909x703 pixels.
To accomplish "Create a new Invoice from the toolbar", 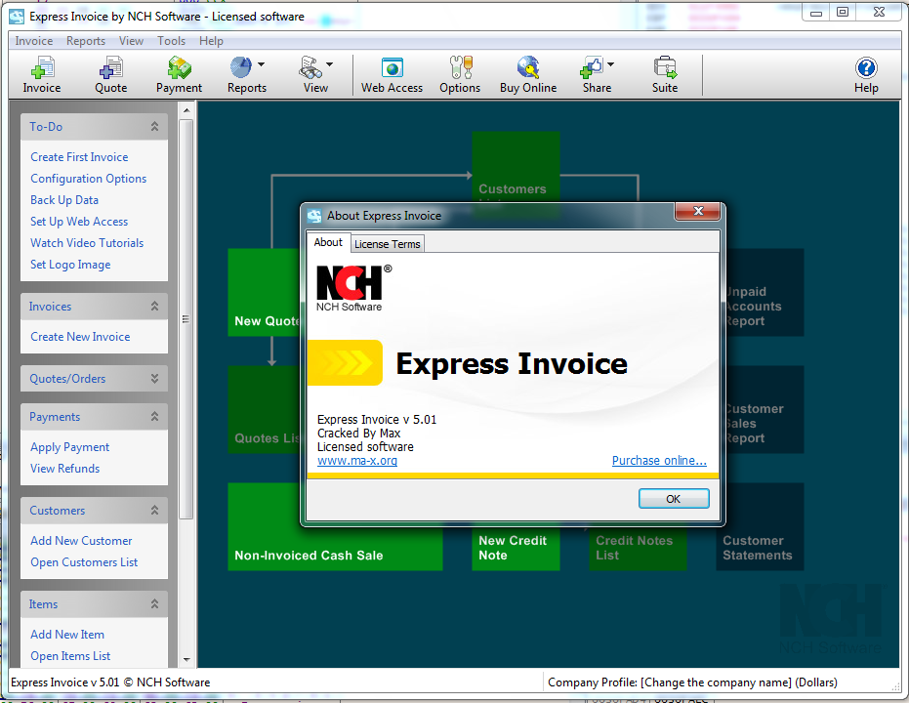I will [41, 73].
